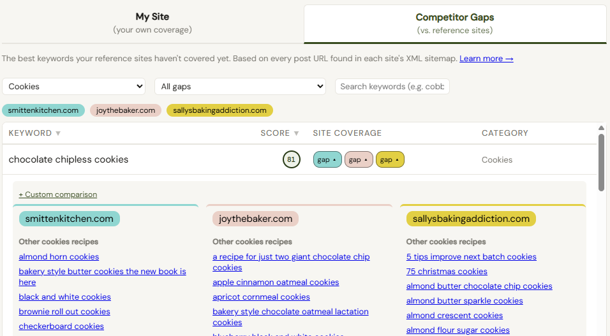The image size is (610, 336).
Task: Open almond butter sparkle cookies link
Action: [x=465, y=301]
